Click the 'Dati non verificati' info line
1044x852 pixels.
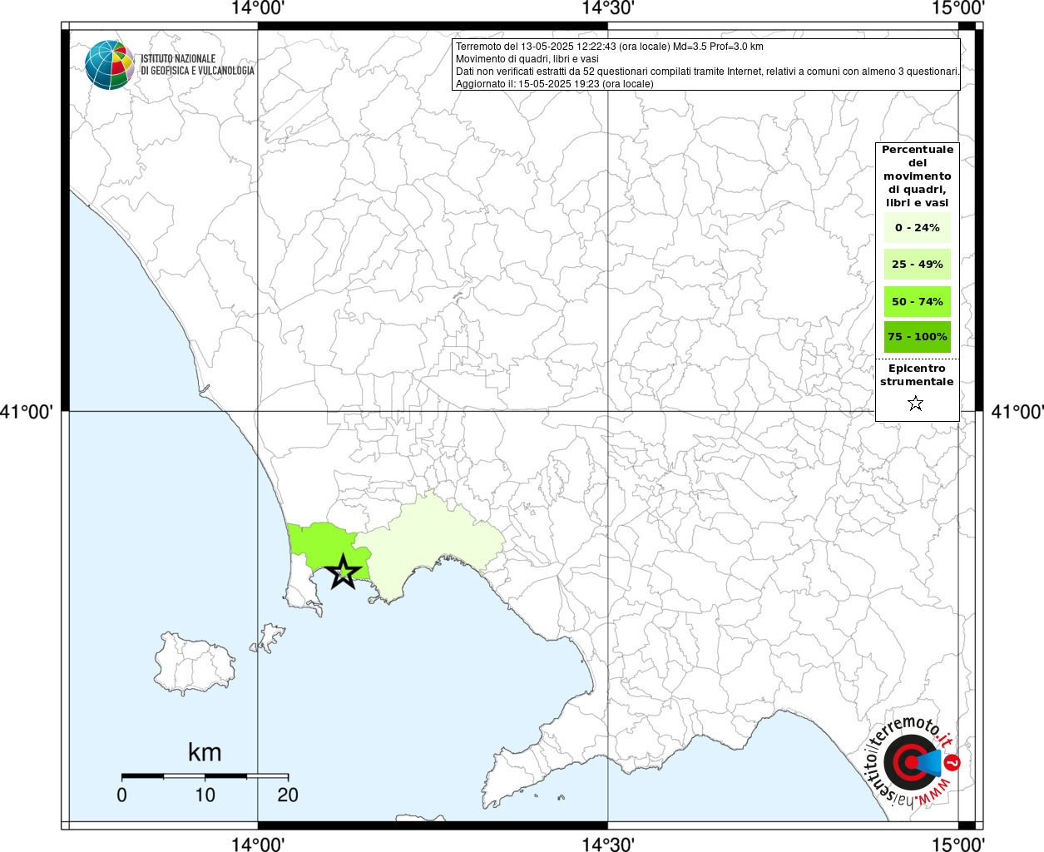(x=708, y=72)
